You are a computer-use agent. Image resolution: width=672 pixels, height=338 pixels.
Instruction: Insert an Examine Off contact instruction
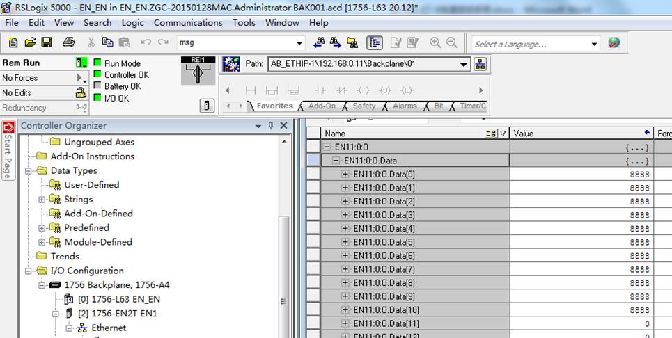pyautogui.click(x=342, y=90)
